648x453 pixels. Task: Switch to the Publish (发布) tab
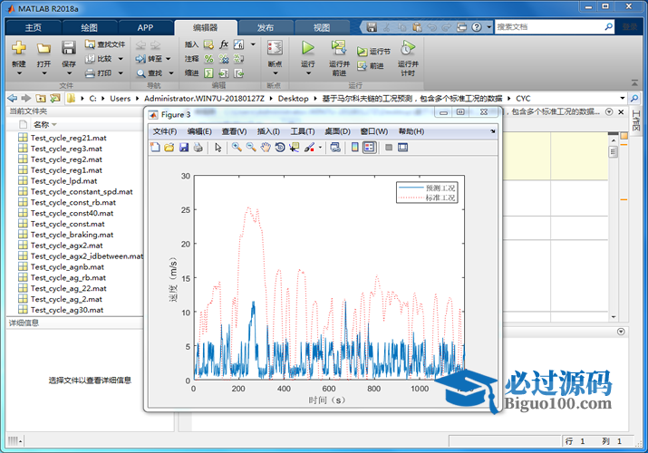pyautogui.click(x=266, y=28)
